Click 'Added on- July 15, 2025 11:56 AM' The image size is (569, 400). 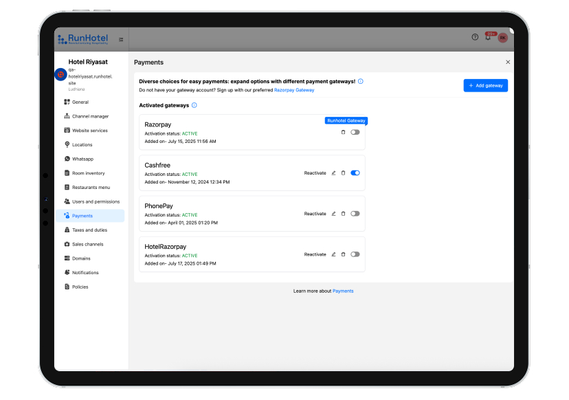click(180, 142)
